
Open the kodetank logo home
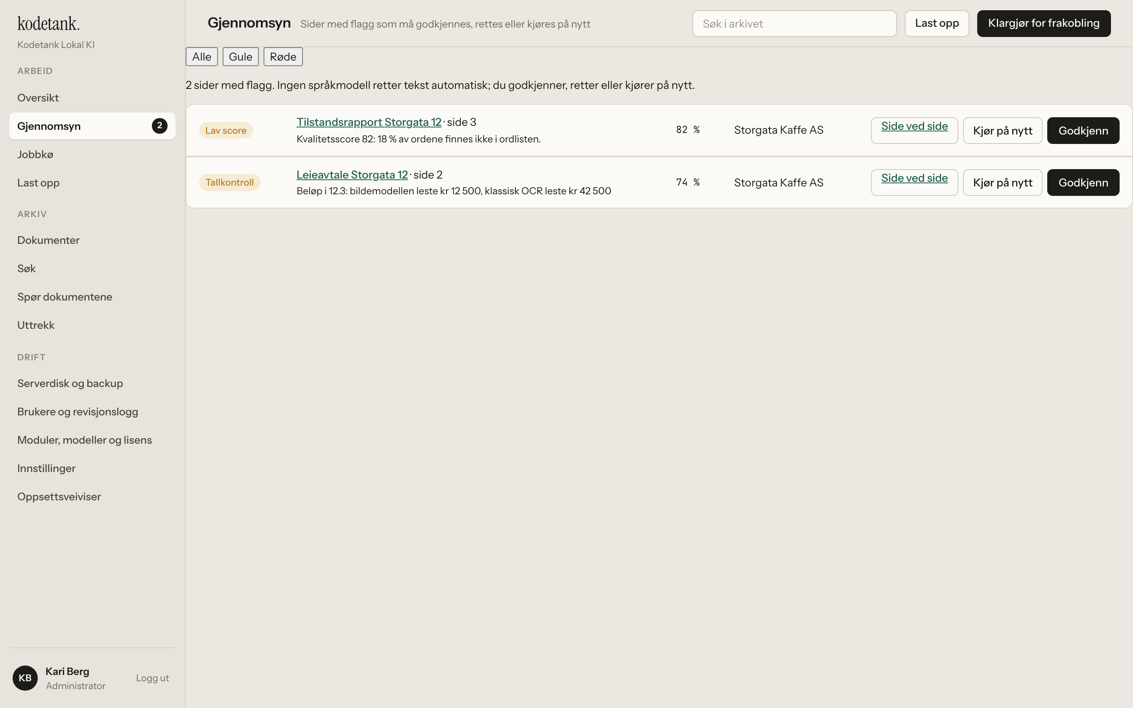[49, 24]
